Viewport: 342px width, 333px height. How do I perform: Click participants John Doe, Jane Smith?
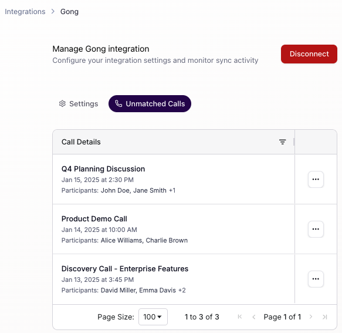[134, 190]
